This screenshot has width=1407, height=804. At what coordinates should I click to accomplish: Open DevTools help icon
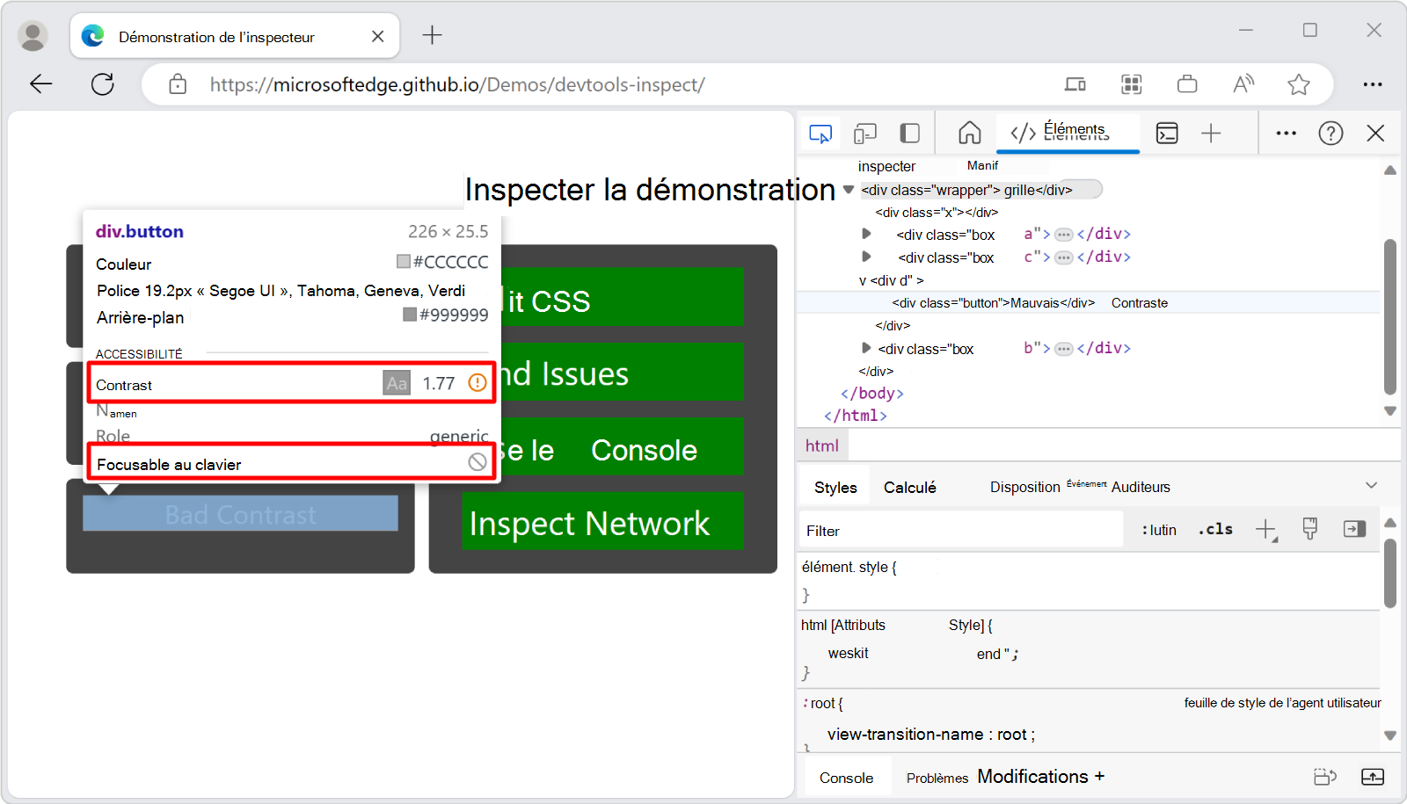pyautogui.click(x=1330, y=134)
